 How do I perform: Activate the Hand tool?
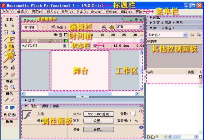[x=6, y=87]
